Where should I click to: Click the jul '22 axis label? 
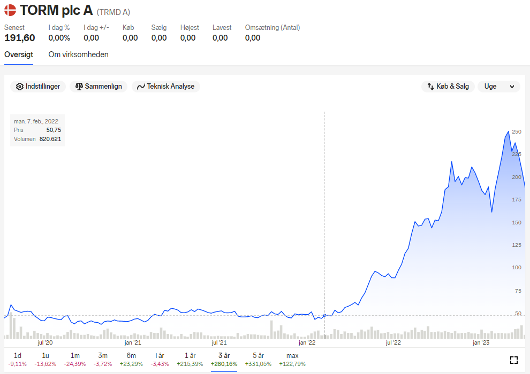tap(393, 342)
